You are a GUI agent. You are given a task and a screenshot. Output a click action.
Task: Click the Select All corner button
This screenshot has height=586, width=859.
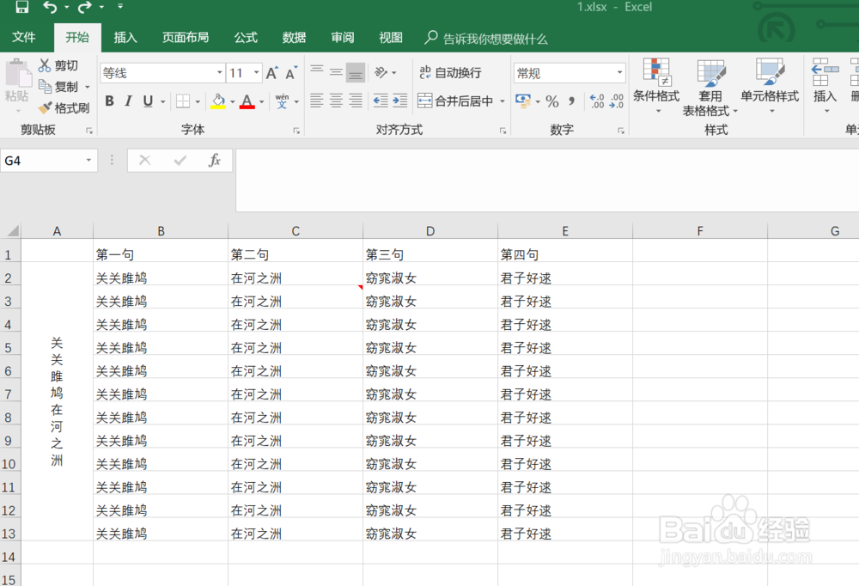tap(10, 231)
